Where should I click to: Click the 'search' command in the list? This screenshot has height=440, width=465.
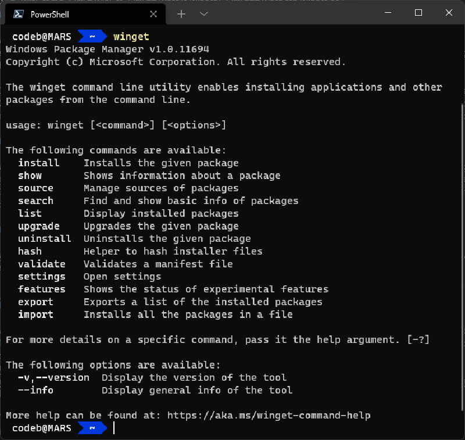[35, 201]
